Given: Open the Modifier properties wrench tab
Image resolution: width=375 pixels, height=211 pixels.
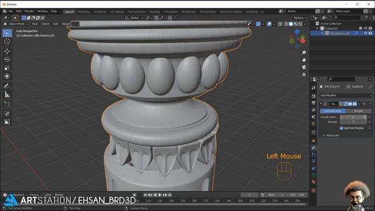Looking at the screenshot, I should click(x=313, y=148).
